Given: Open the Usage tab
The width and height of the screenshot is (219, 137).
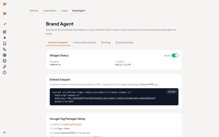Looking at the screenshot, I should tap(64, 11).
